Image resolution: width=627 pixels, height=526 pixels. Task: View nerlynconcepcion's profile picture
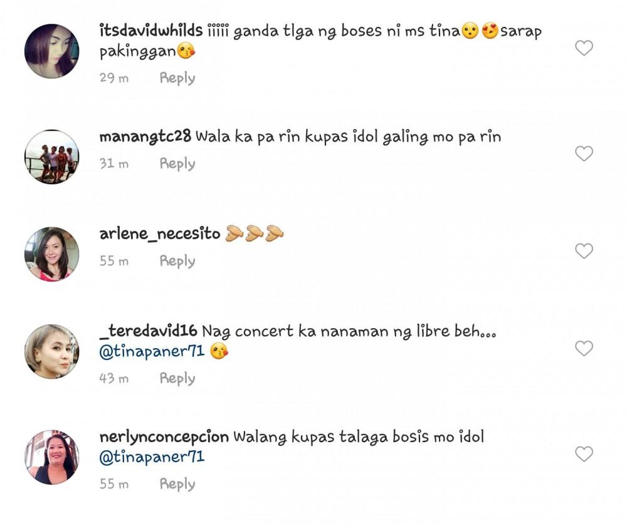pyautogui.click(x=51, y=457)
